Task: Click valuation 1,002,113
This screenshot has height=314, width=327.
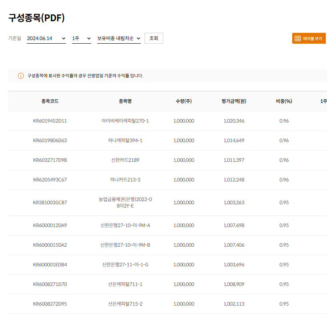Action: 234,304
